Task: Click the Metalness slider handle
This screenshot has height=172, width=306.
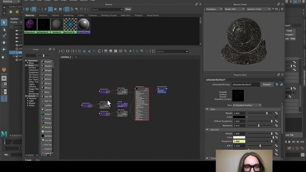Action: tap(259, 125)
